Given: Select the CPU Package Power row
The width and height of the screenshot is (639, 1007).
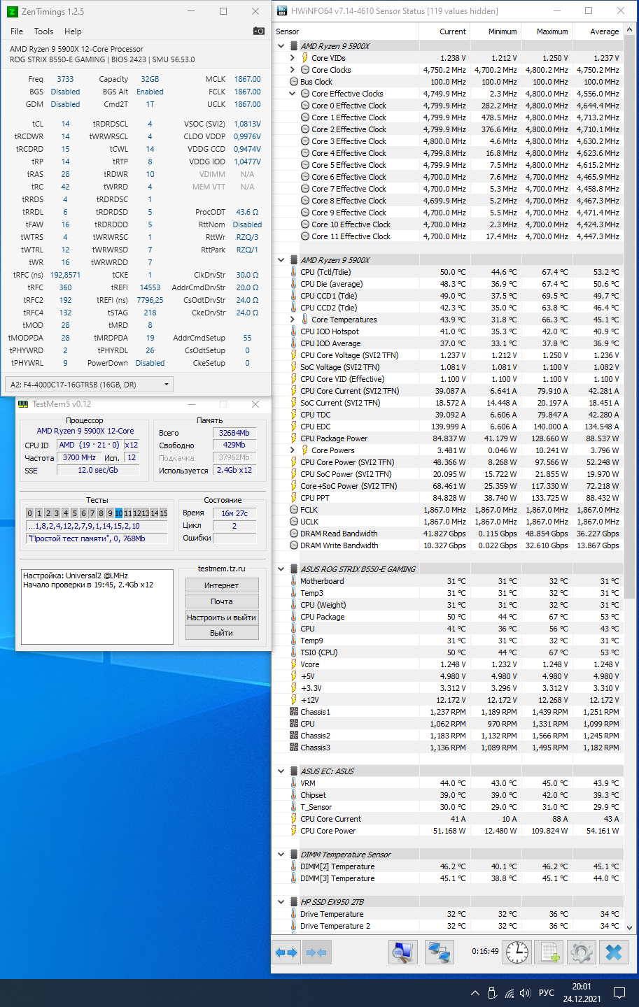Looking at the screenshot, I should click(x=448, y=438).
